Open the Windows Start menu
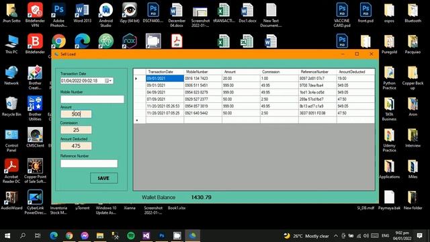430x242 pixels. 7,235
